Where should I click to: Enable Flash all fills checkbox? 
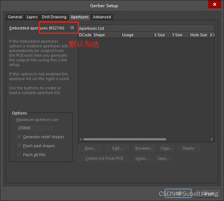tap(19, 155)
